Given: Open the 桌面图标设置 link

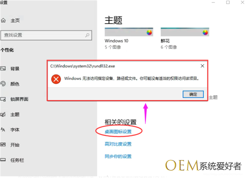Looking at the screenshot, I should coord(118,131).
